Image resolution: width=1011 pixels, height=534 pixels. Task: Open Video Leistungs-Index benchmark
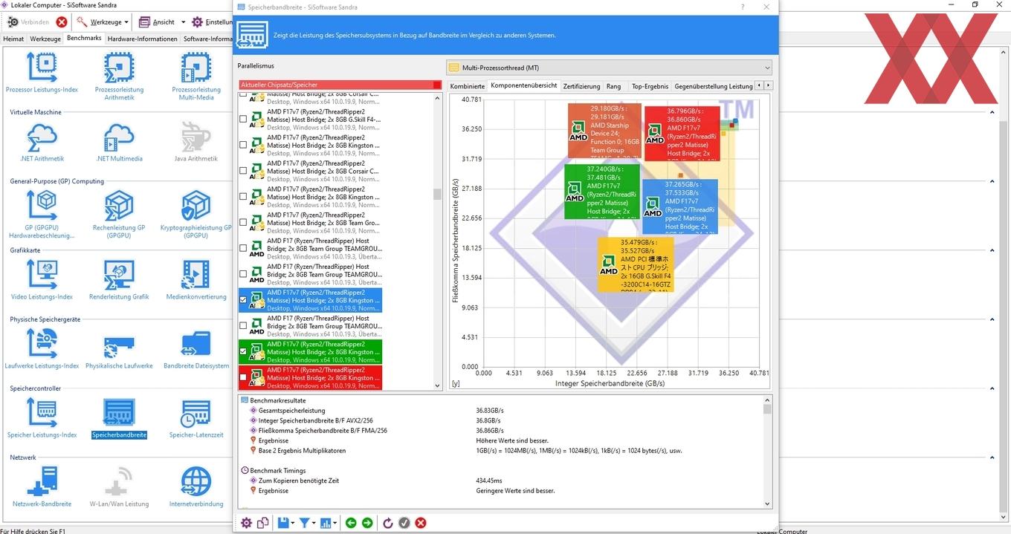pos(42,280)
